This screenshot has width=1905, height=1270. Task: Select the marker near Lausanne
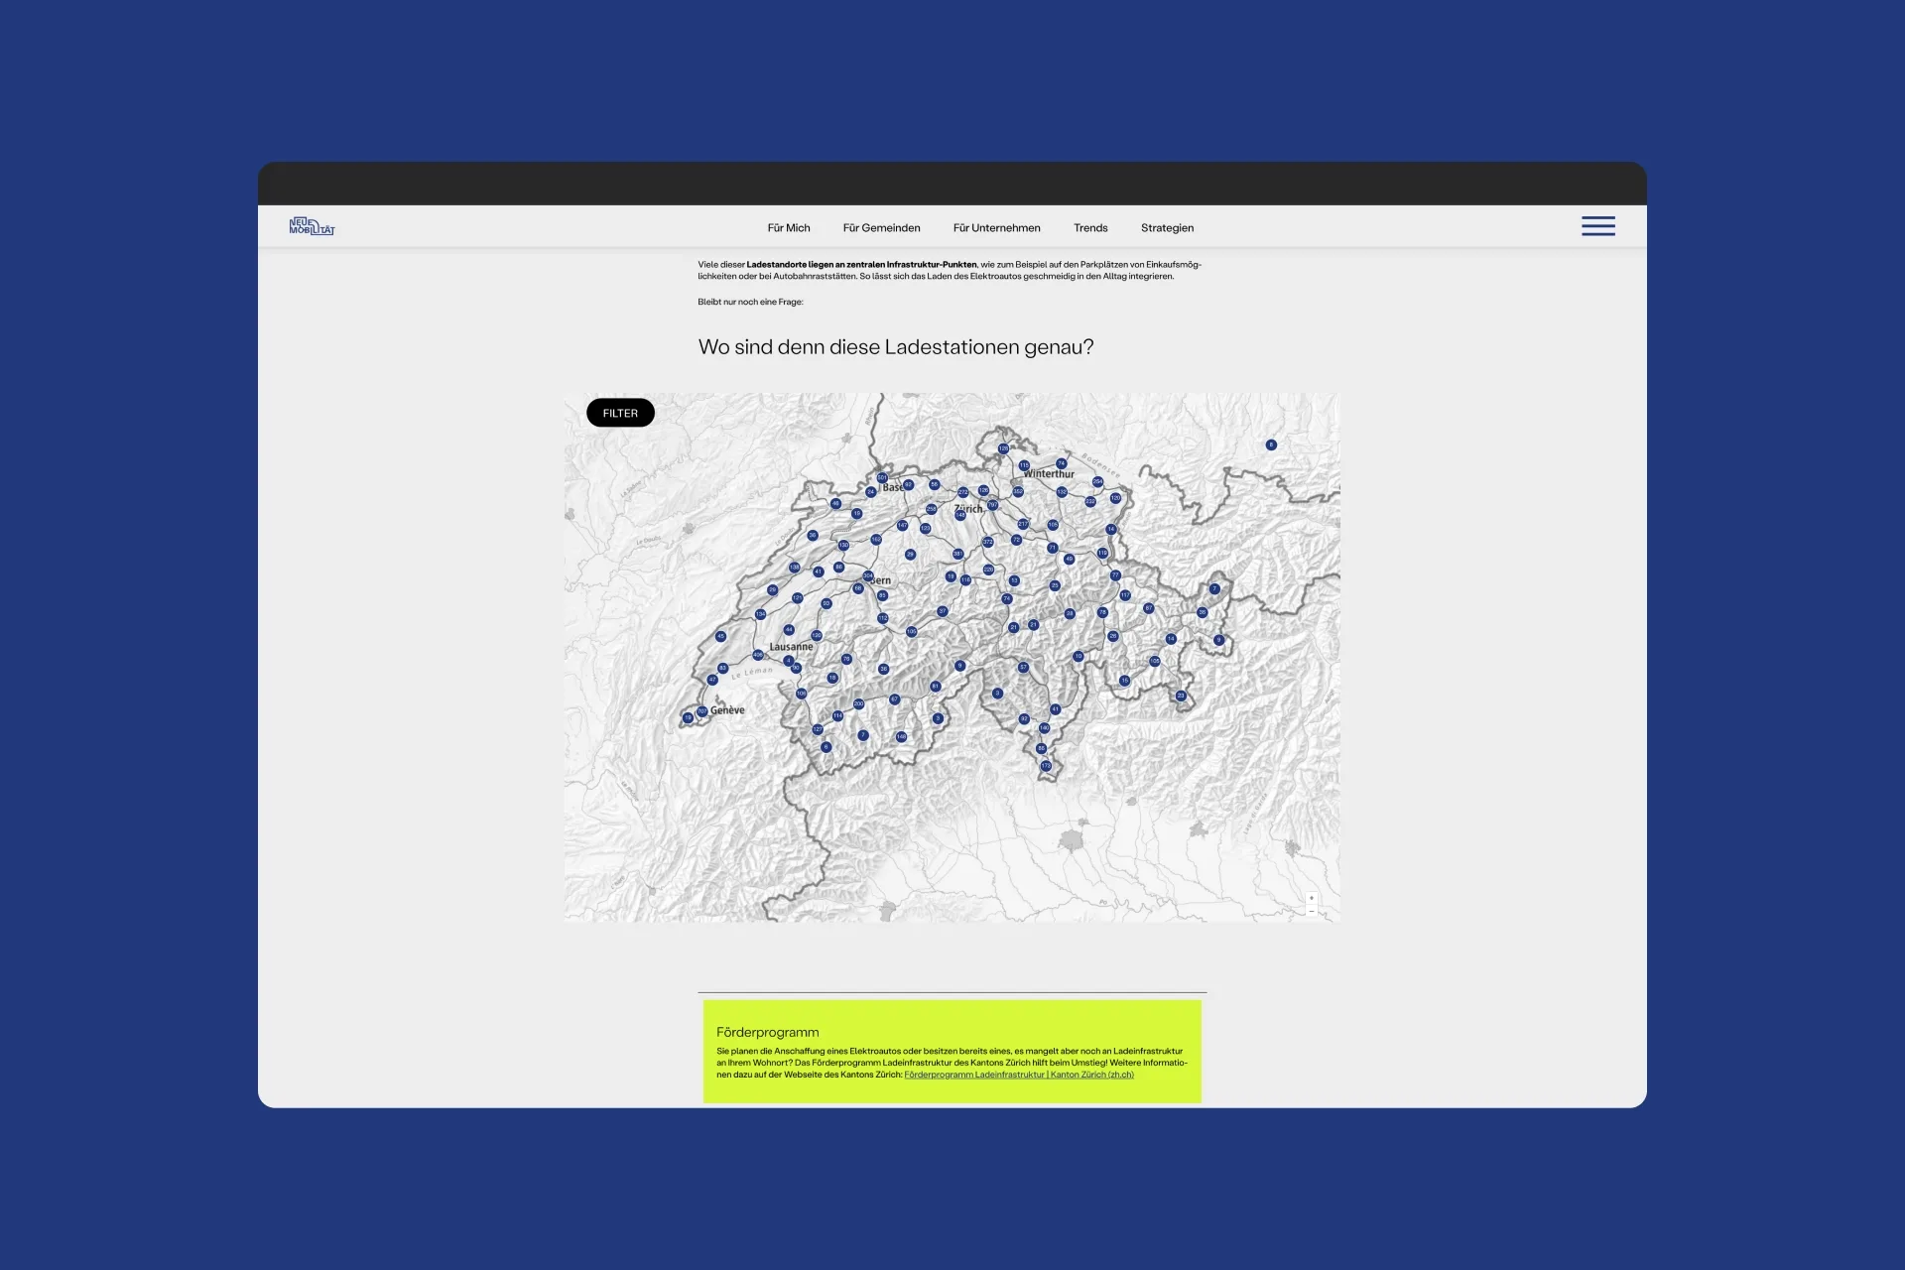tap(759, 654)
